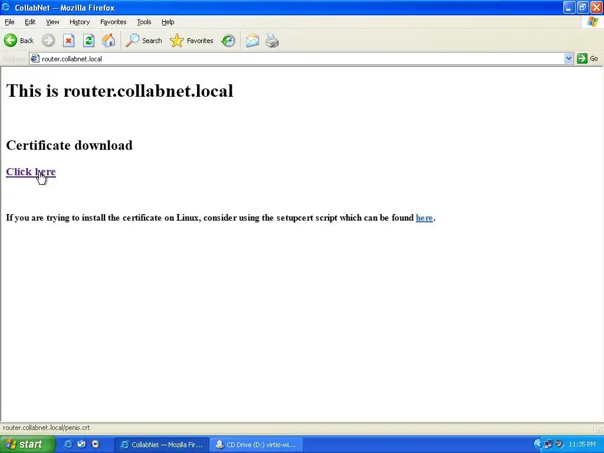Launch Internet Explorer from quick launch
Image resolution: width=604 pixels, height=453 pixels.
click(68, 444)
